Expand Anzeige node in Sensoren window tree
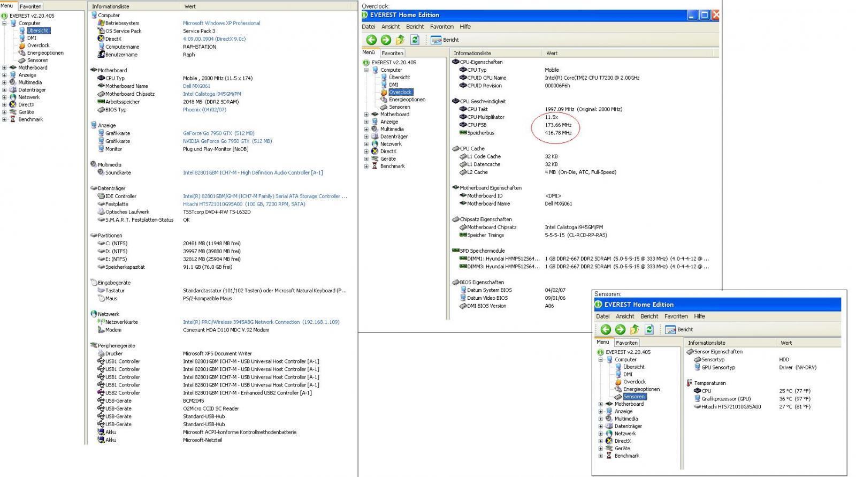856x477 pixels. coord(601,412)
